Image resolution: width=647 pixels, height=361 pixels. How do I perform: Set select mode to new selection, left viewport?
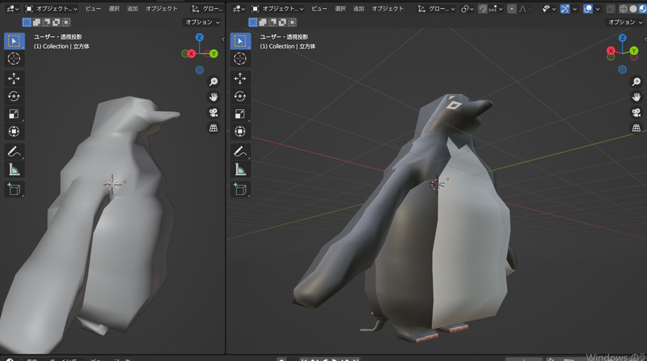point(27,22)
